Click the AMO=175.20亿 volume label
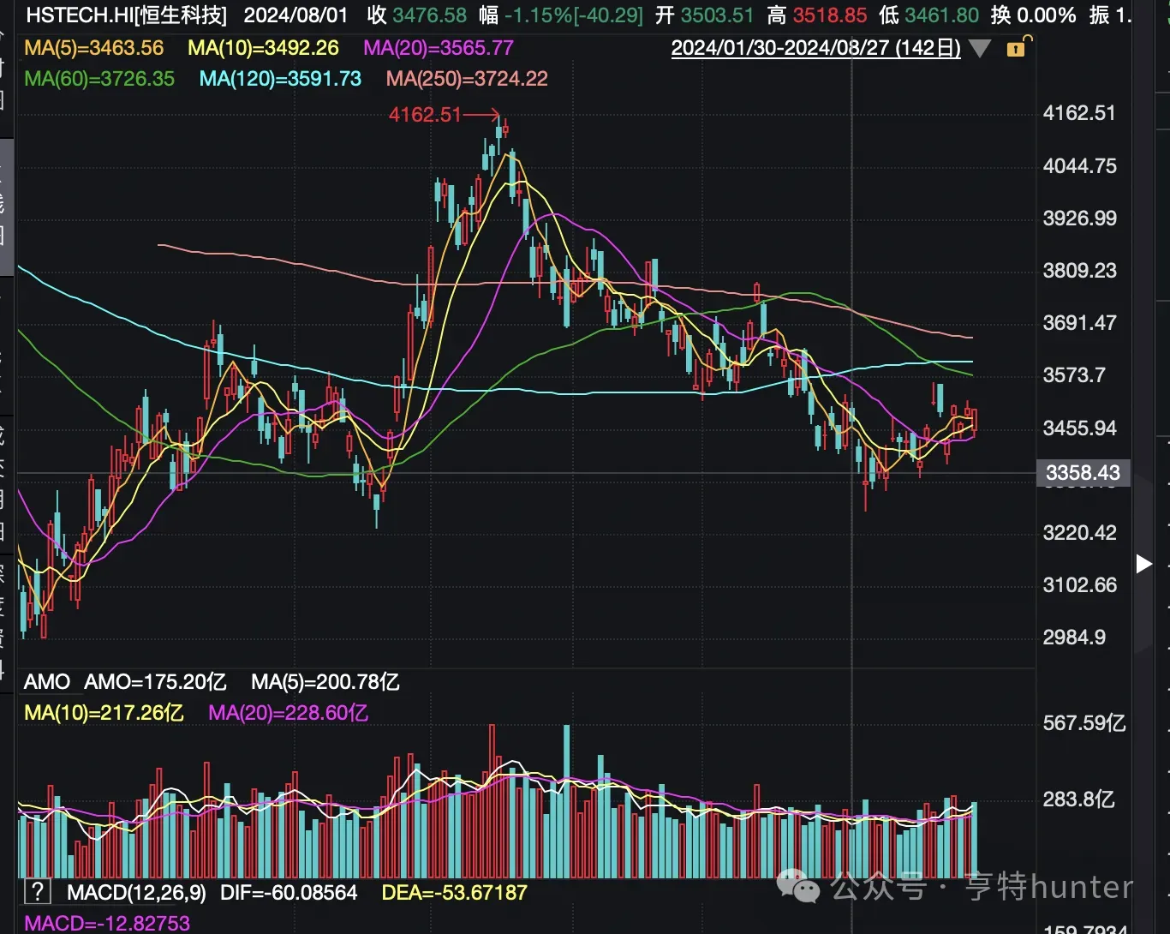 pos(155,682)
